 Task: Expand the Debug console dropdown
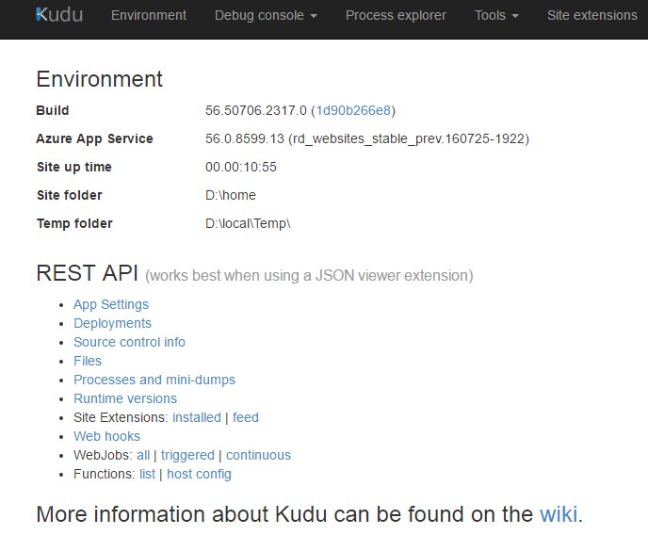tap(266, 15)
